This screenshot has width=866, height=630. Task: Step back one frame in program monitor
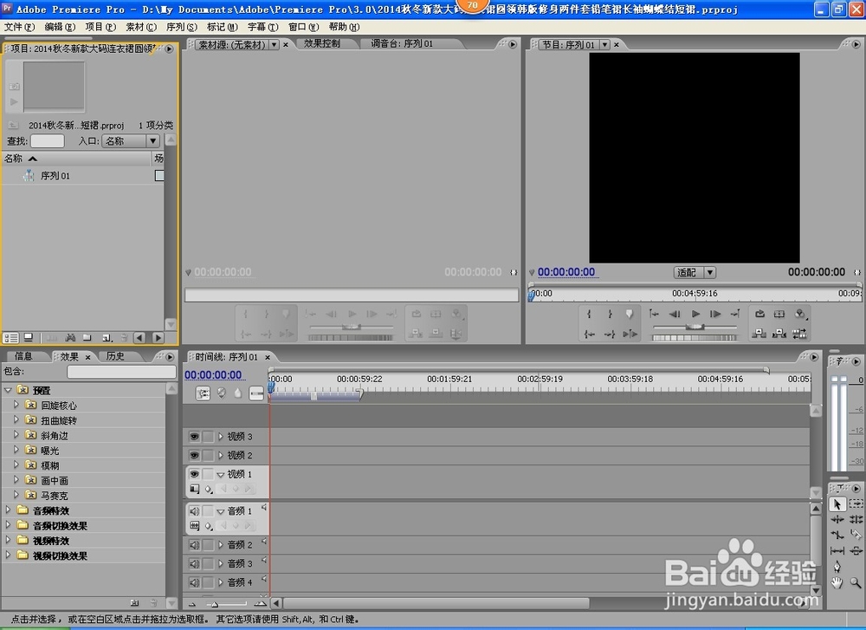coord(675,314)
